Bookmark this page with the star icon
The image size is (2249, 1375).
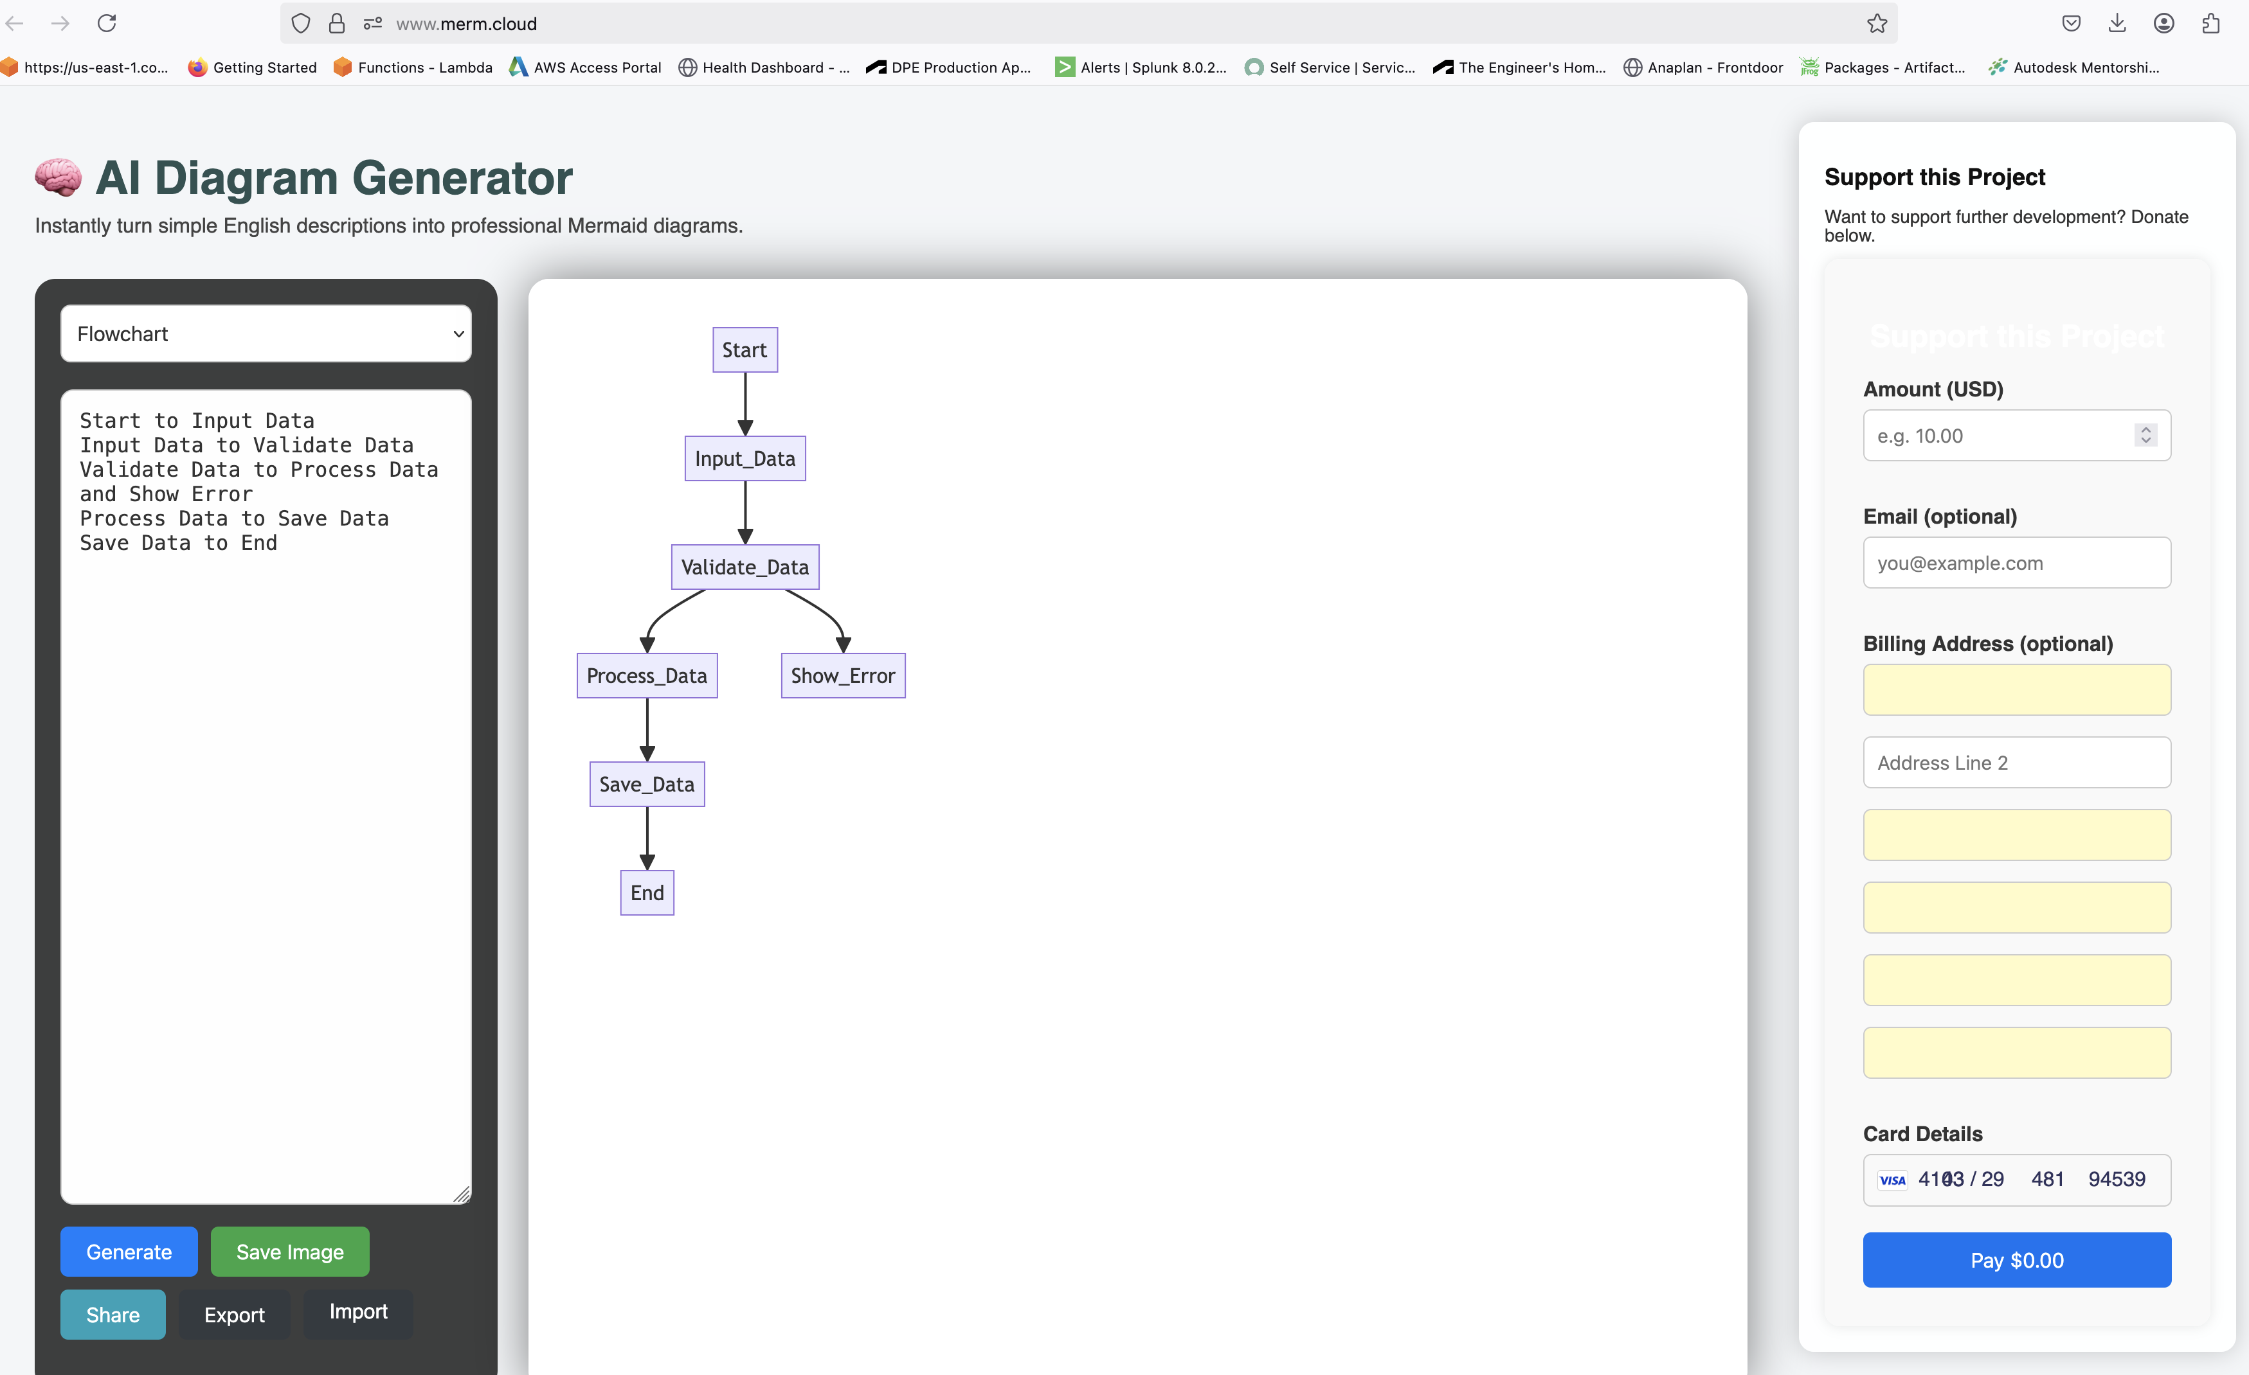tap(1877, 24)
